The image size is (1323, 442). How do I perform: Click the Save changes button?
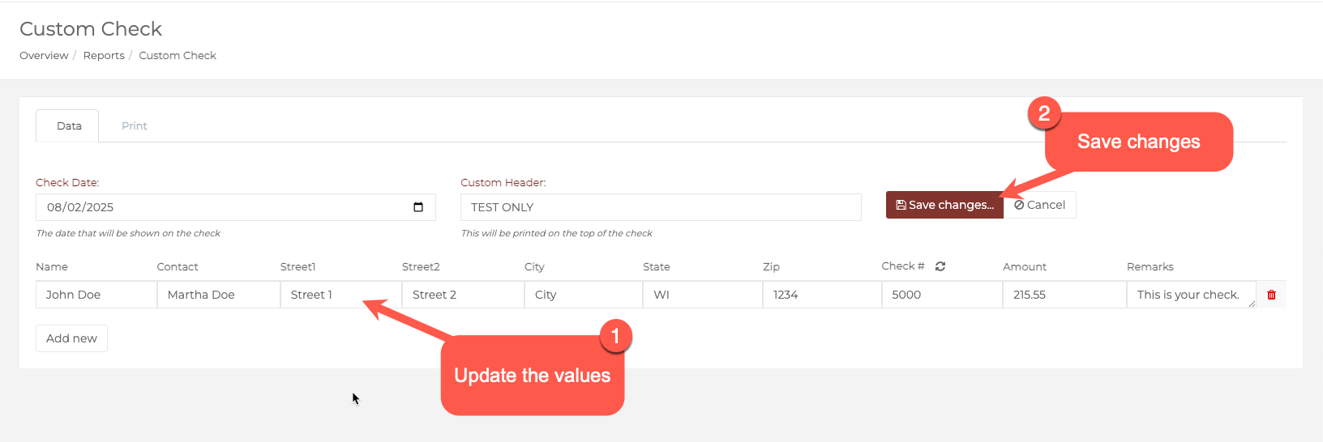[x=944, y=205]
